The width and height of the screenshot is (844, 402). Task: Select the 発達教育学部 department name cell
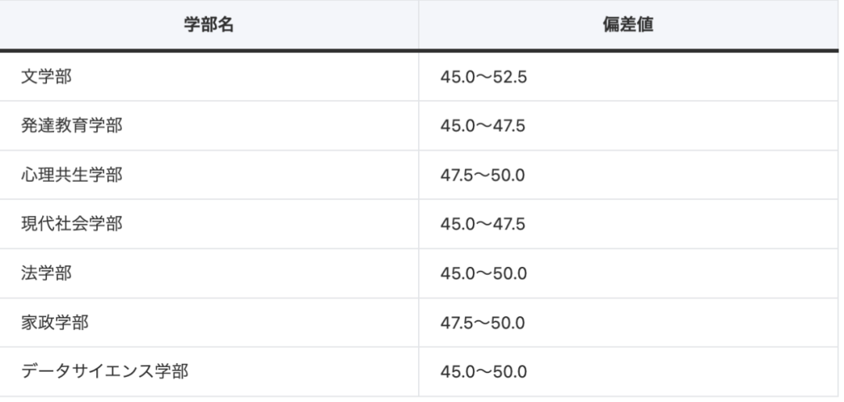coord(71,126)
